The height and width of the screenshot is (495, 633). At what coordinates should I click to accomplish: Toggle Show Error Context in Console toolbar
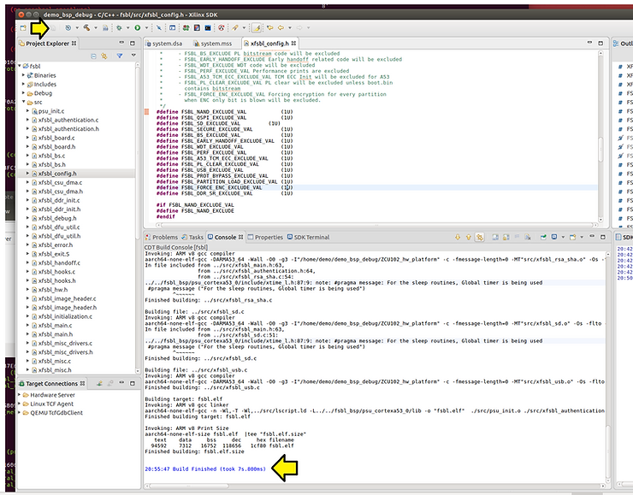(480, 237)
